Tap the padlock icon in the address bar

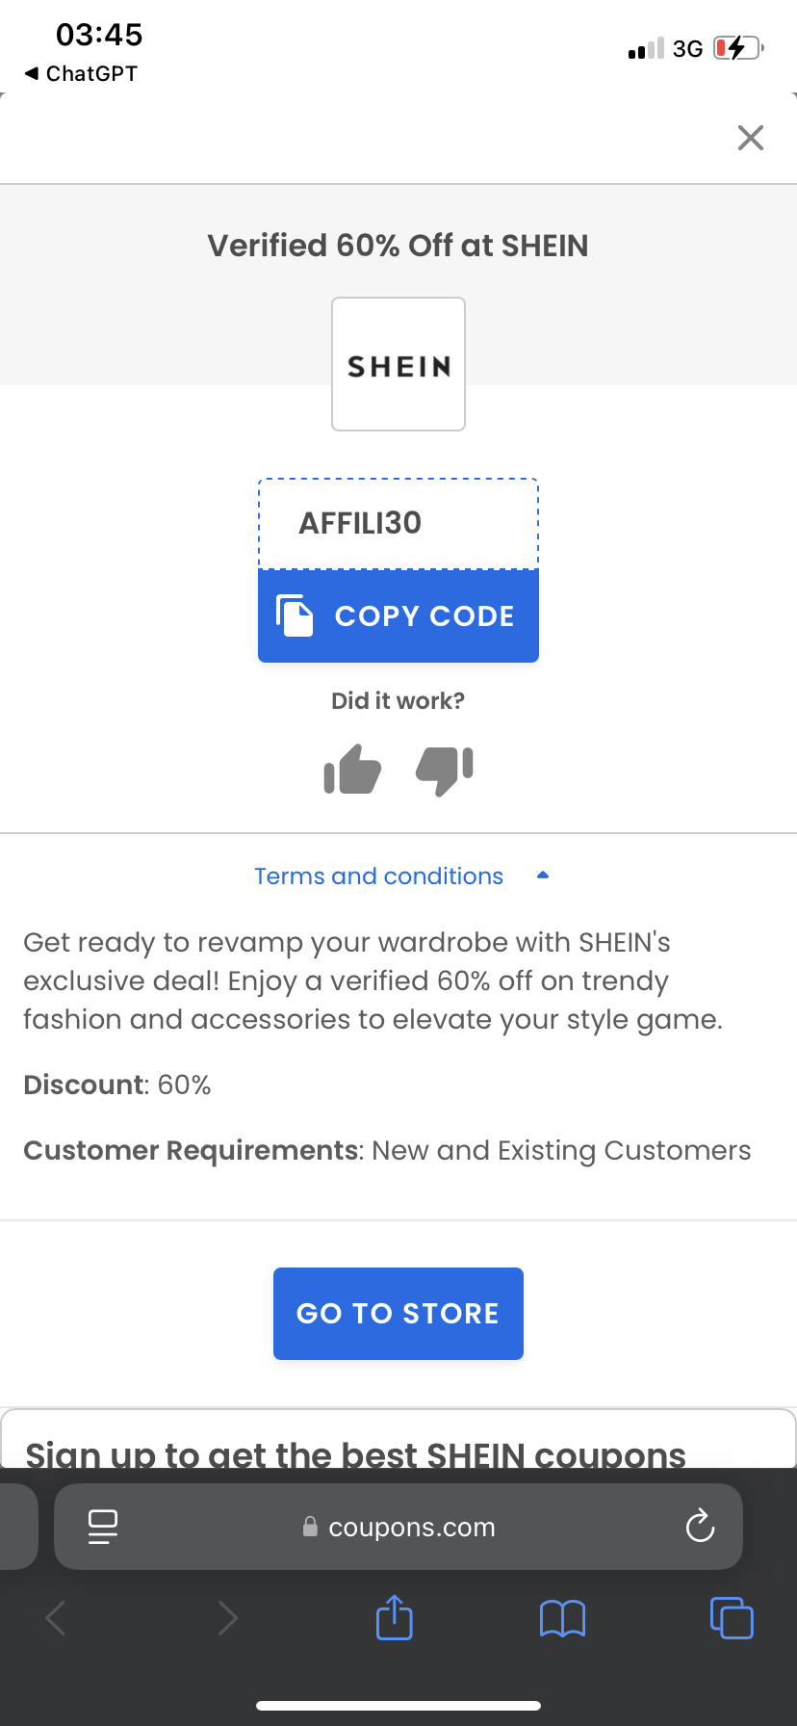coord(310,1526)
